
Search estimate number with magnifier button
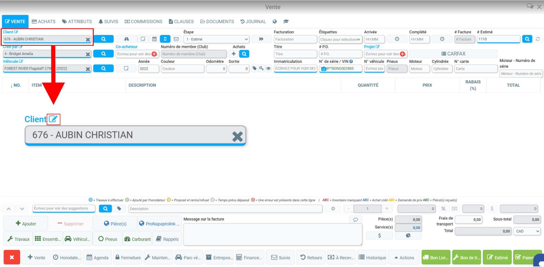(x=527, y=39)
